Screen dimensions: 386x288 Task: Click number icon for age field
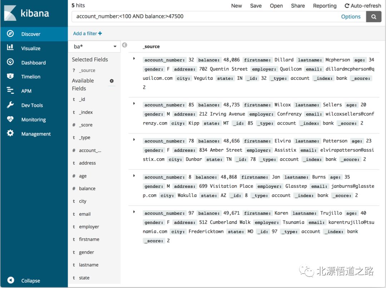(x=74, y=176)
